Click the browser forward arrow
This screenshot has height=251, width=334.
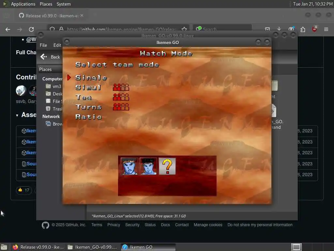[x=20, y=29]
